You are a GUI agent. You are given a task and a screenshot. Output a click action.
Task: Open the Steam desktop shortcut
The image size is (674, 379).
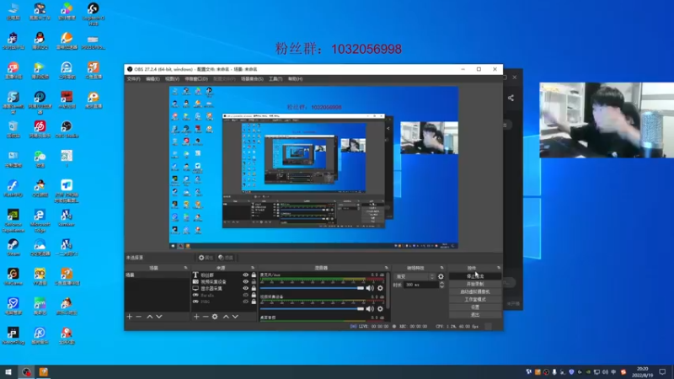click(13, 247)
